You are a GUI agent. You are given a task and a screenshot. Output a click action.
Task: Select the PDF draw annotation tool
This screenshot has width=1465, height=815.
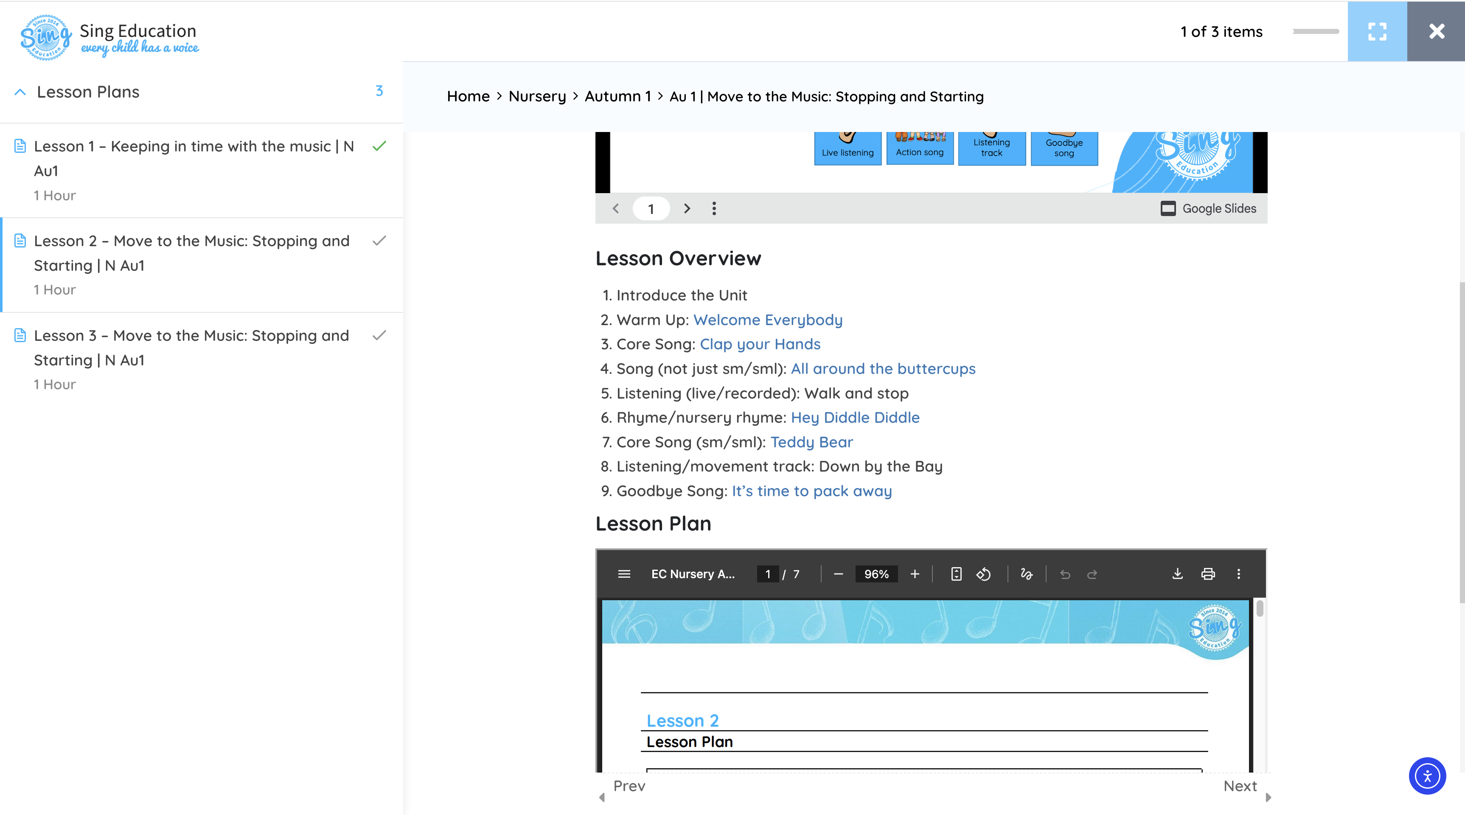[1027, 574]
